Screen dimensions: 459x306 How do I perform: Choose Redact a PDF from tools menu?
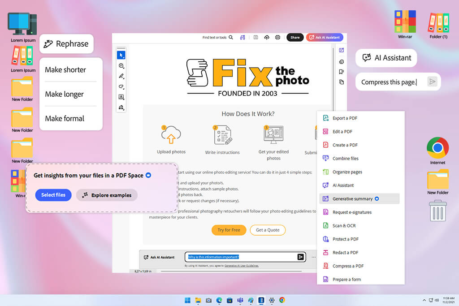point(359,253)
